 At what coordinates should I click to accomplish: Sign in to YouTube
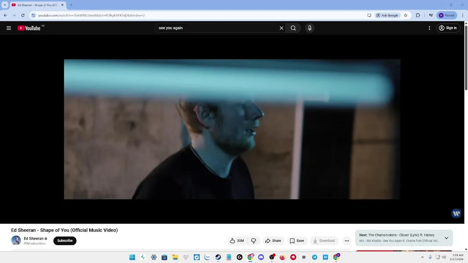click(448, 28)
